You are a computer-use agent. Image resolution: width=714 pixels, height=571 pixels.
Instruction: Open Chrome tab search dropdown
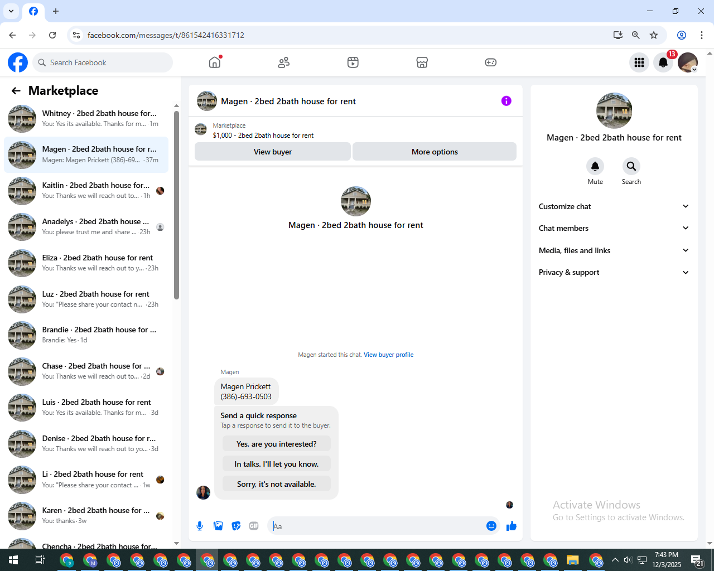click(11, 11)
